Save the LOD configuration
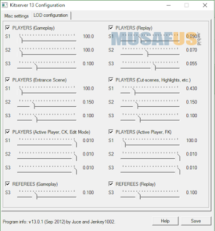 coord(196,221)
